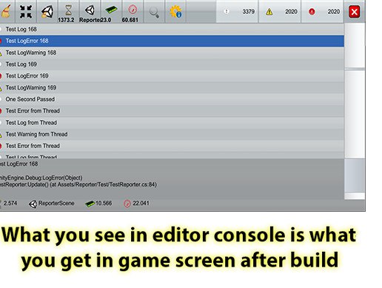The height and width of the screenshot is (288, 382).
Task: Toggle show time hourglass button
Action: tap(68, 11)
